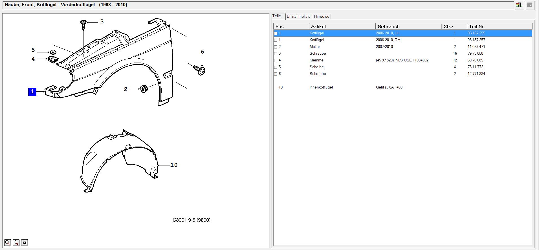Select part number 79 73 050
Image resolution: width=539 pixels, height=250 pixels.
[x=475, y=53]
